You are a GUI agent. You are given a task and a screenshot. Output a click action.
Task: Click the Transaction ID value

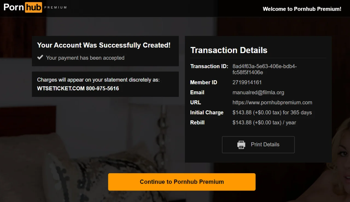point(265,69)
